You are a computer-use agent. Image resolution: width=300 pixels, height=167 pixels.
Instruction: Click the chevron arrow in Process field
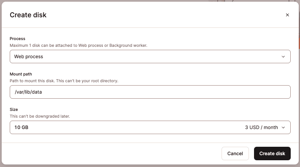coord(283,57)
